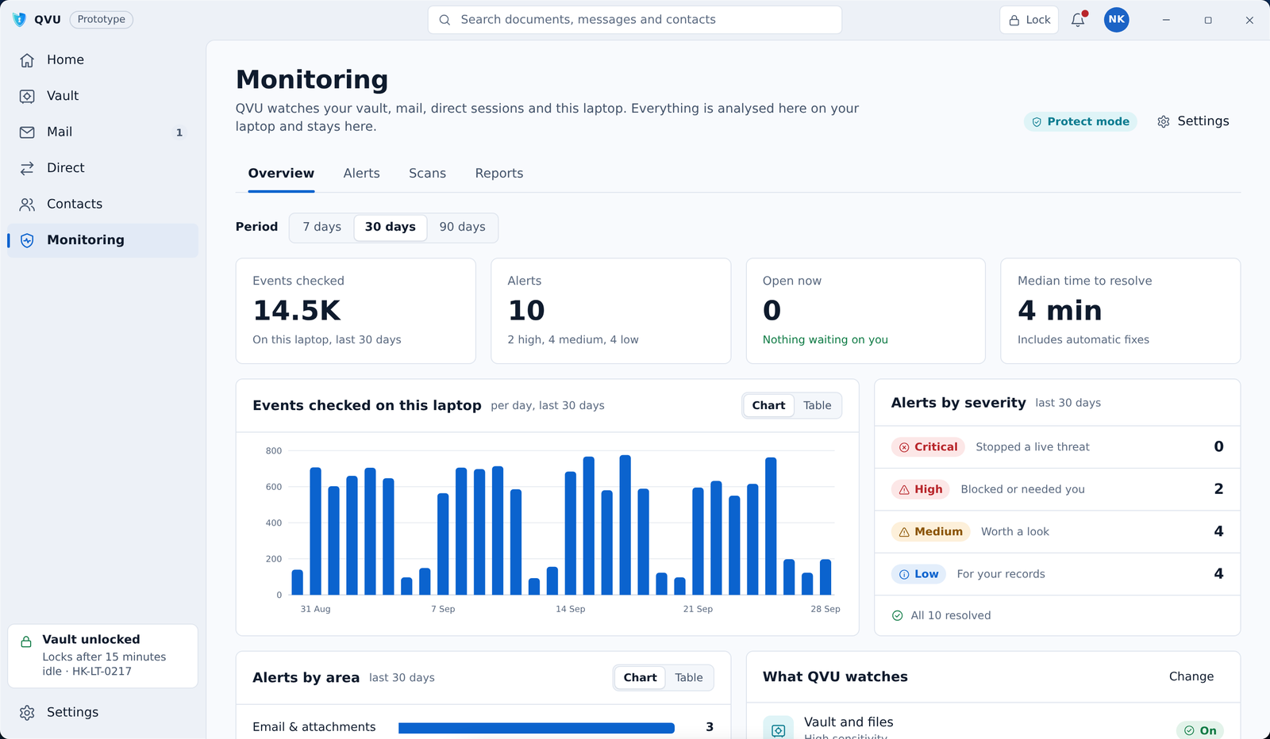Toggle Vault and files On status
Image resolution: width=1270 pixels, height=739 pixels.
coord(1200,730)
